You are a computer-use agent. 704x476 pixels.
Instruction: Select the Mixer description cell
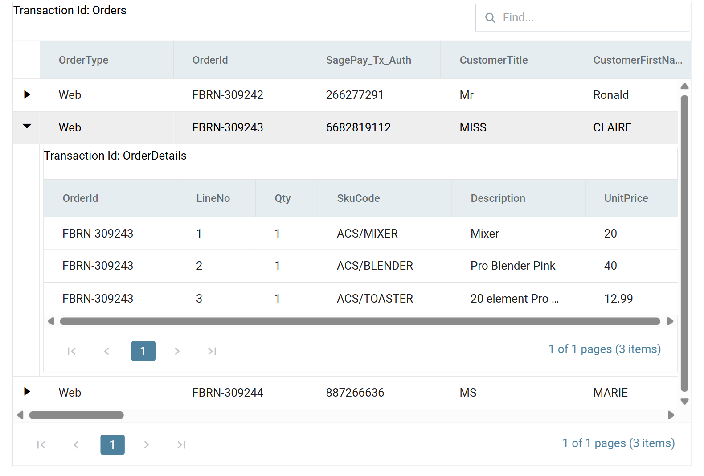(x=519, y=234)
